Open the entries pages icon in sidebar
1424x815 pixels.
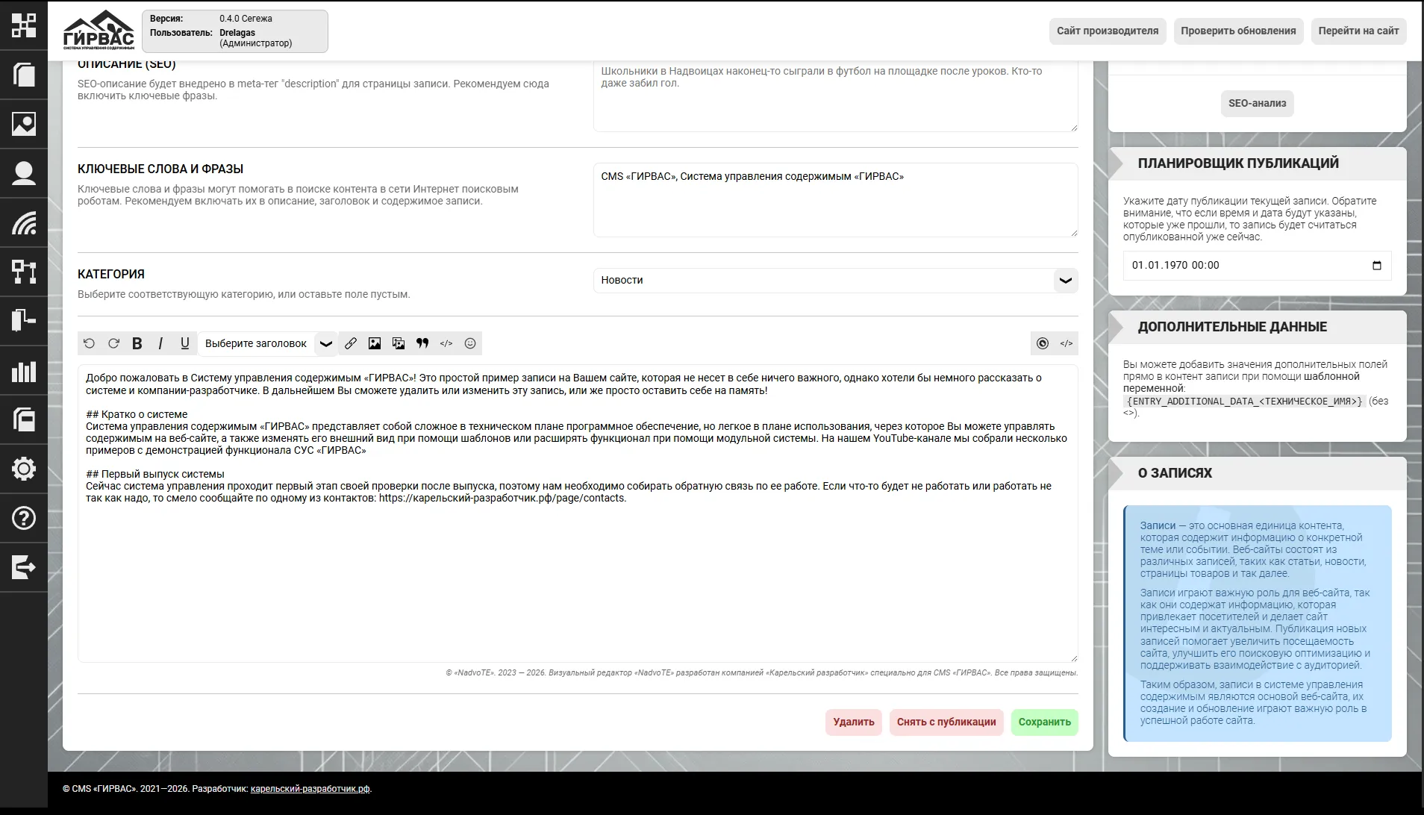24,75
